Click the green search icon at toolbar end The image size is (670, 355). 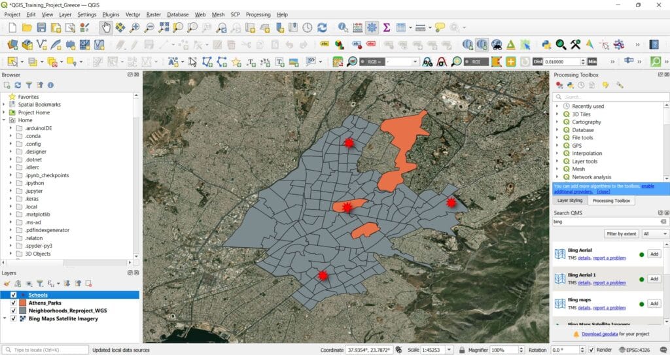[x=656, y=62]
